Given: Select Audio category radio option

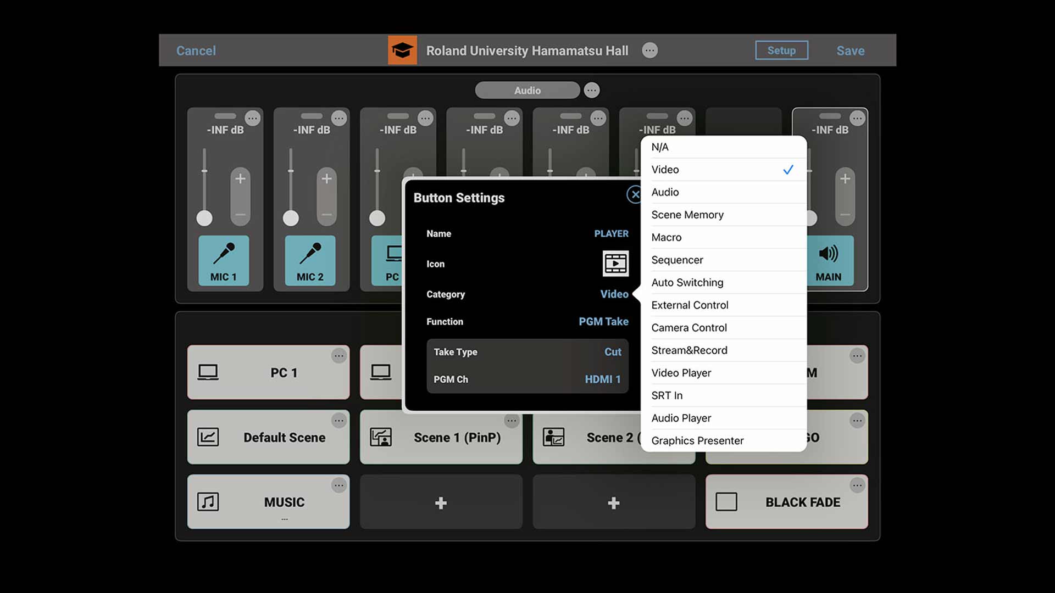Looking at the screenshot, I should click(x=665, y=192).
